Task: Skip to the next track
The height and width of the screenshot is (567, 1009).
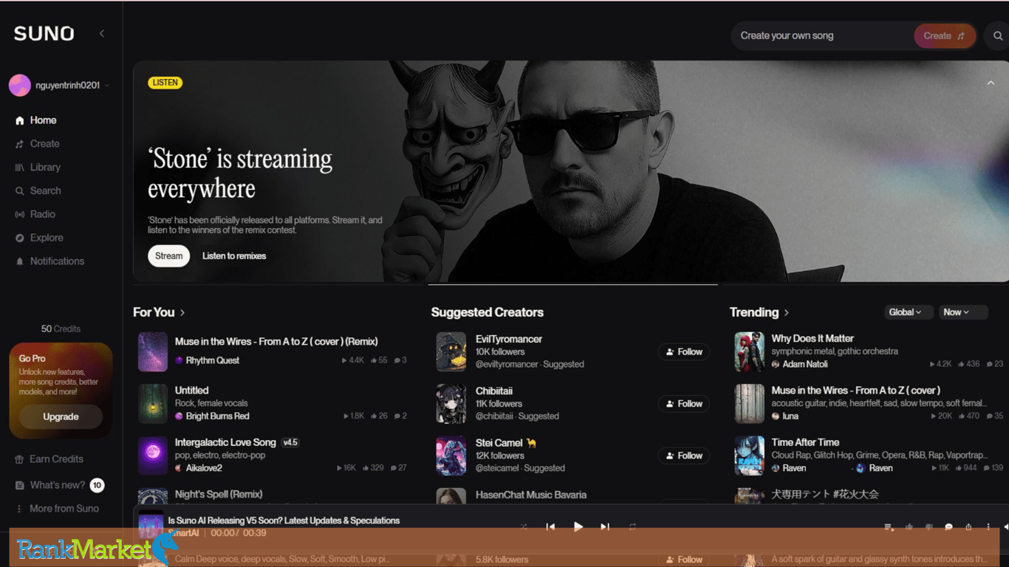Action: [605, 526]
